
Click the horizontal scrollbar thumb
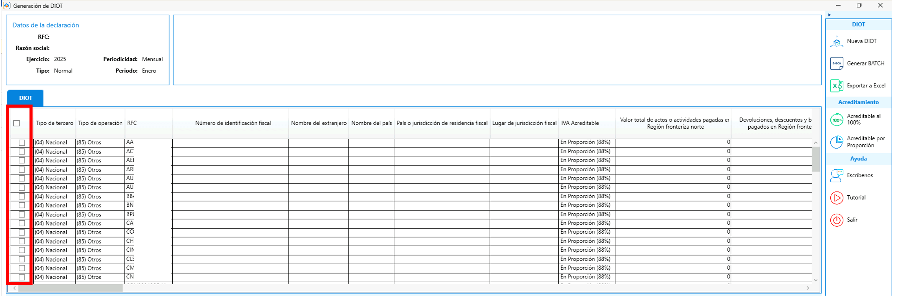tap(70, 288)
